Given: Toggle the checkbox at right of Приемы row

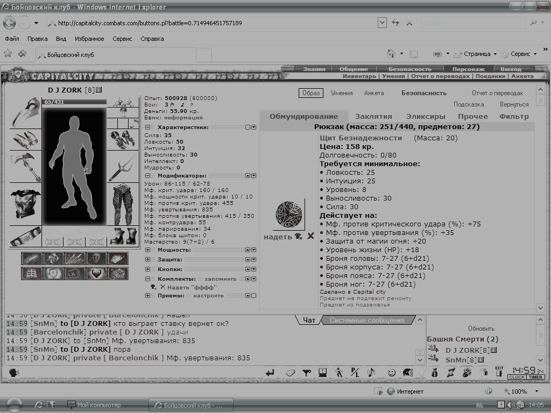Looking at the screenshot, I should pos(254,295).
